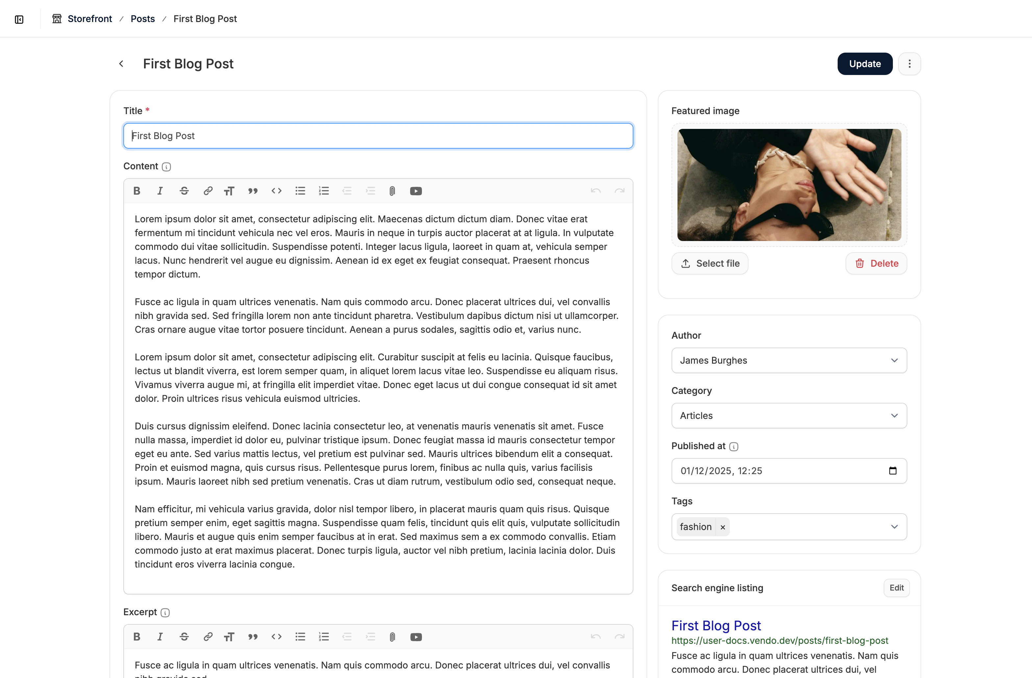1032x678 pixels.
Task: Open the Author dropdown showing James Burghes
Action: pos(789,360)
